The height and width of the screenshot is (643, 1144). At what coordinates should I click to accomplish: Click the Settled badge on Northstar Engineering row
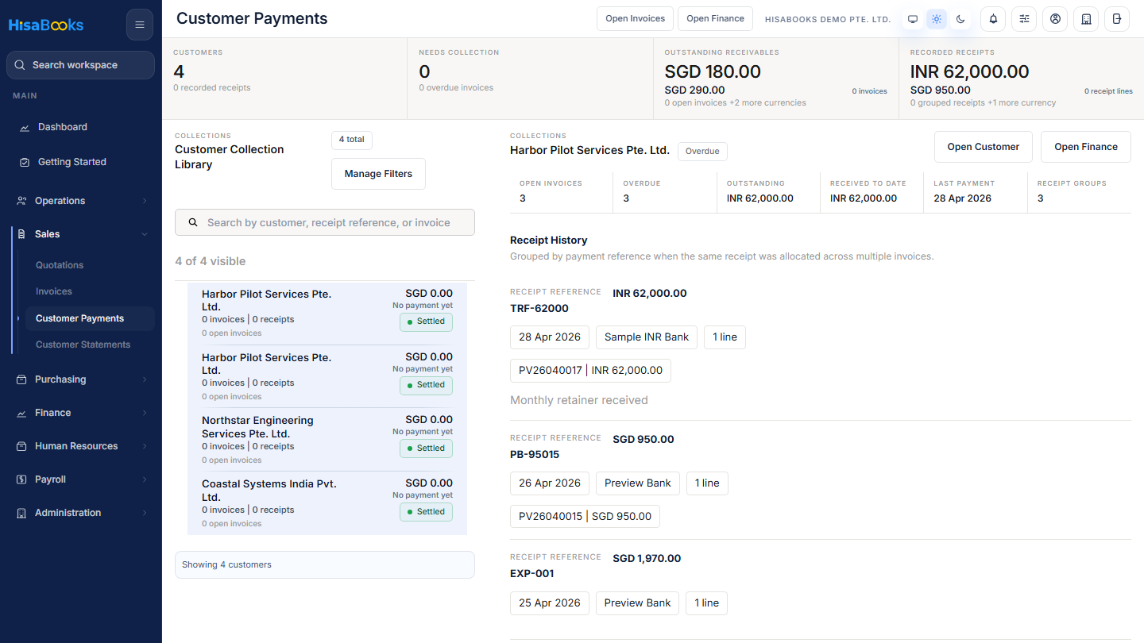click(x=426, y=449)
